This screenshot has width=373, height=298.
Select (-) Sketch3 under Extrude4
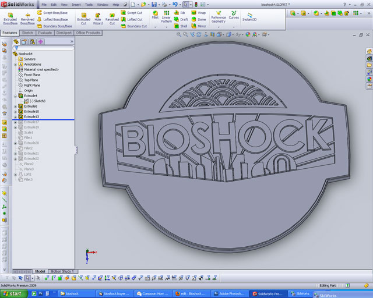pos(35,101)
